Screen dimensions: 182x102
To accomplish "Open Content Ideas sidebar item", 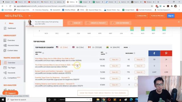I will 11,50.
